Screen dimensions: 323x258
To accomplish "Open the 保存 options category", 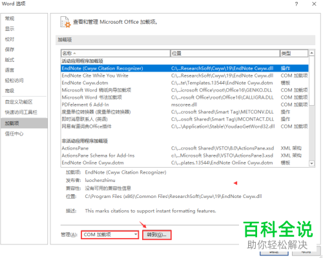I will 10,50.
